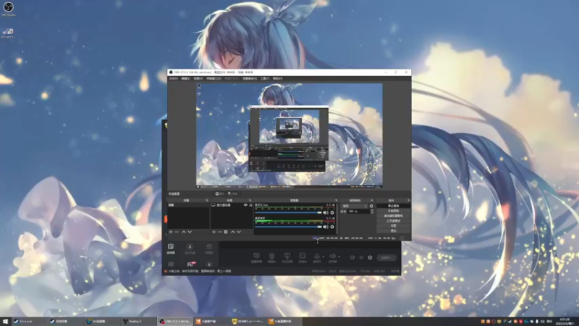Viewport: 579px width, 326px height.
Task: Click the camera icon left of the gear in background app
Action: pyautogui.click(x=352, y=258)
